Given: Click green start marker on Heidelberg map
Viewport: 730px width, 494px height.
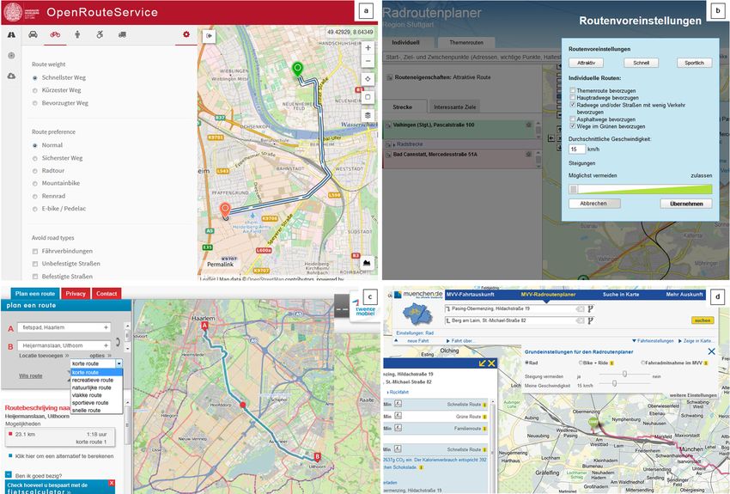Looking at the screenshot, I should tap(297, 70).
